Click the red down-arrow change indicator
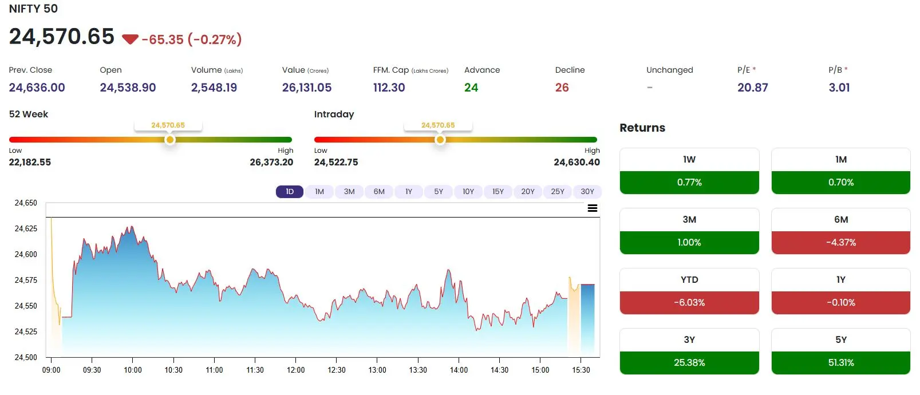 point(130,39)
